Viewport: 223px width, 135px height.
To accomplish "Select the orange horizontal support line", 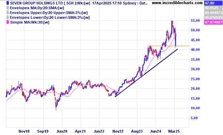I will click(168, 46).
